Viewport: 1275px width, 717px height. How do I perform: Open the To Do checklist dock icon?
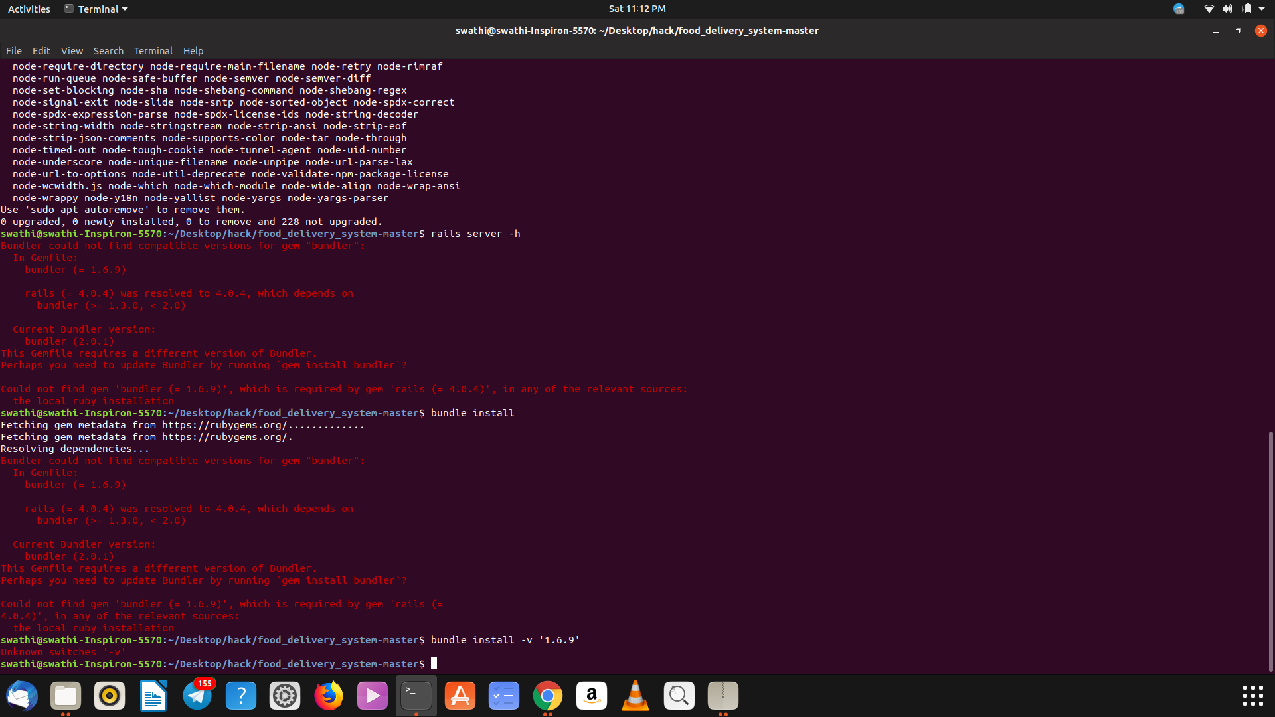[x=504, y=696]
